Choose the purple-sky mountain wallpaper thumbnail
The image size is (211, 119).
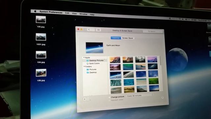(152, 59)
